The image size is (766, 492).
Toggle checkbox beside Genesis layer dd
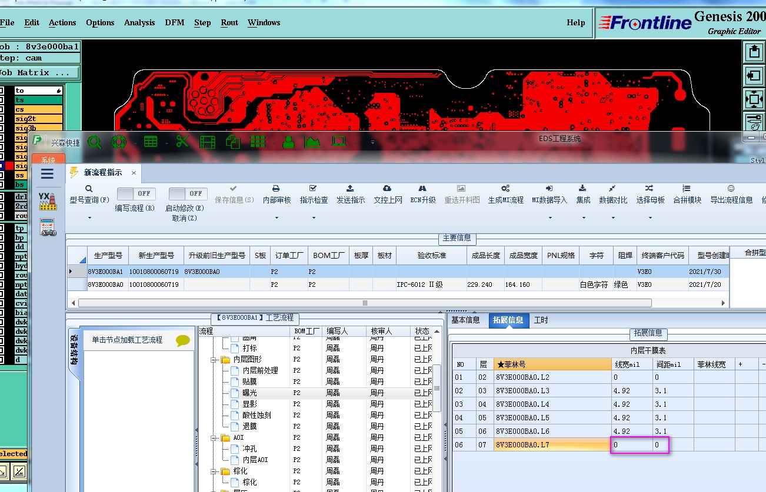tap(2, 247)
